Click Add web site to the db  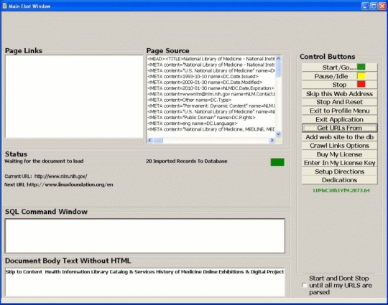(339, 137)
